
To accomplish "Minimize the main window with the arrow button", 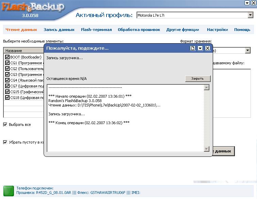I will point(247,3).
